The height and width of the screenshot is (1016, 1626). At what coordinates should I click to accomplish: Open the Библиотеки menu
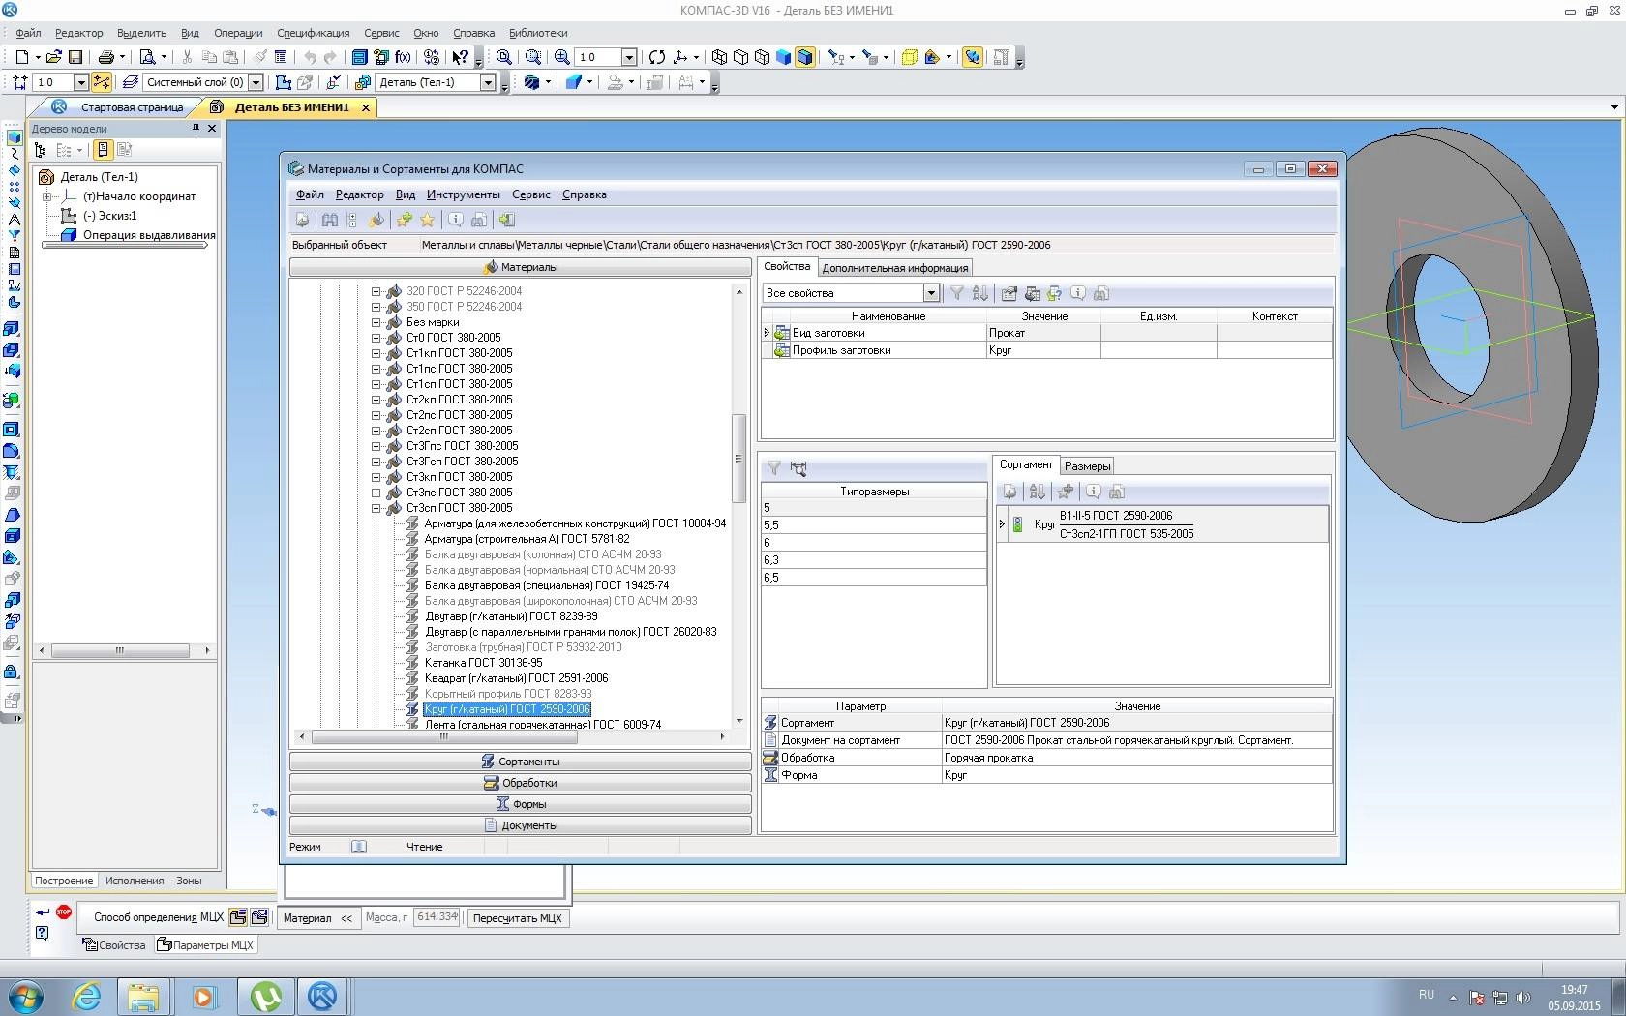538,33
